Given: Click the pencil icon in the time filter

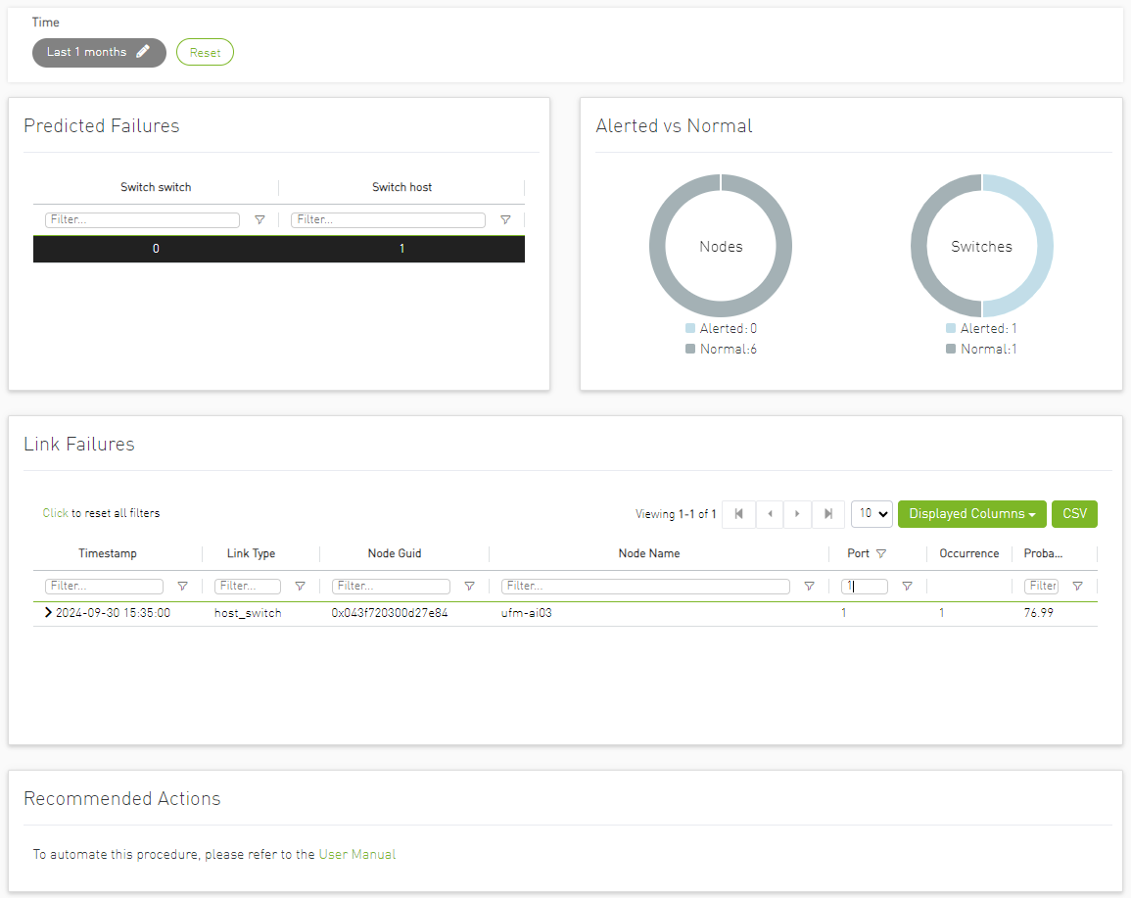Looking at the screenshot, I should point(143,52).
